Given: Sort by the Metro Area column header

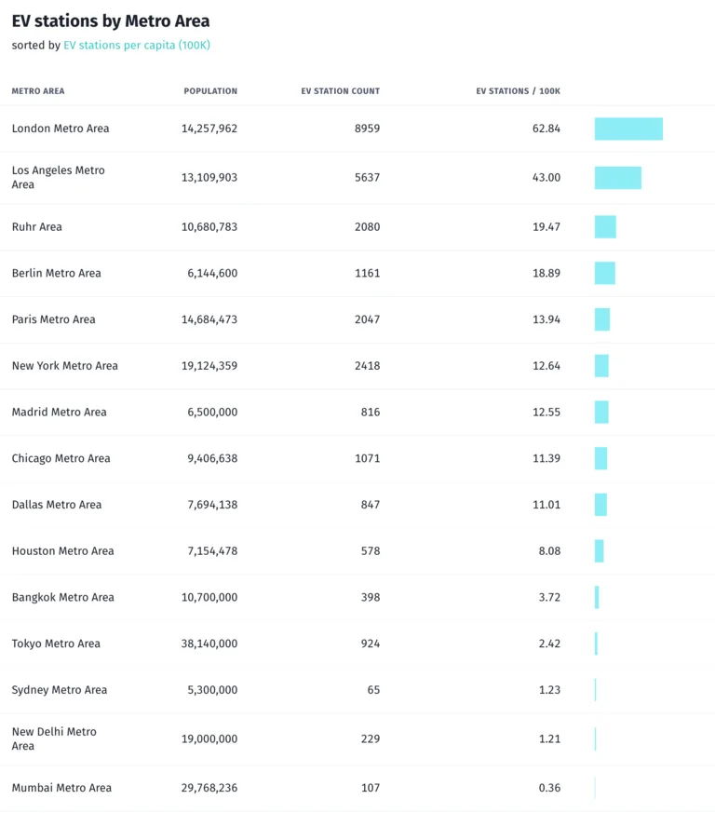Looking at the screenshot, I should (x=38, y=91).
